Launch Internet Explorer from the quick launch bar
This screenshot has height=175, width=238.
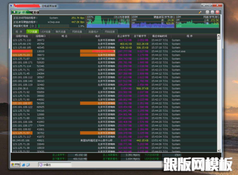[x=23, y=165]
